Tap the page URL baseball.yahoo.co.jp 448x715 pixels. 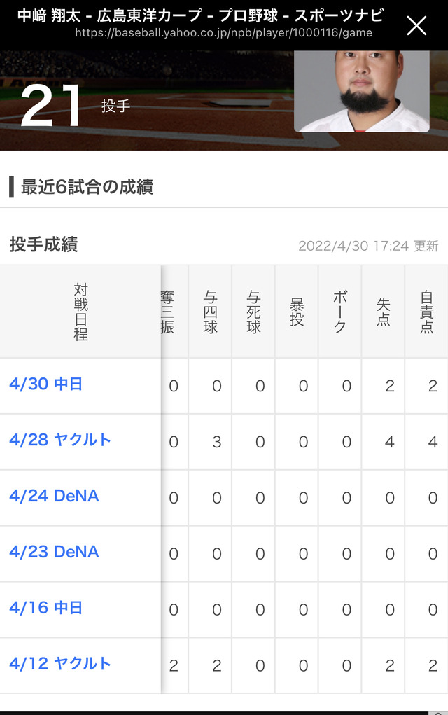(x=223, y=33)
